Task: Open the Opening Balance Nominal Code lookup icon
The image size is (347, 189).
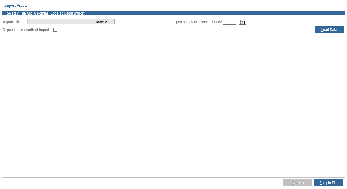Action: click(x=242, y=21)
